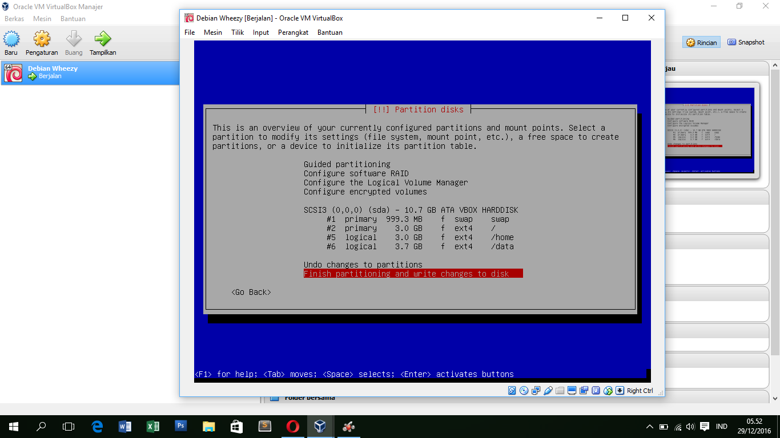Click the USB device indicator icon
This screenshot has width=780, height=438.
(x=548, y=391)
